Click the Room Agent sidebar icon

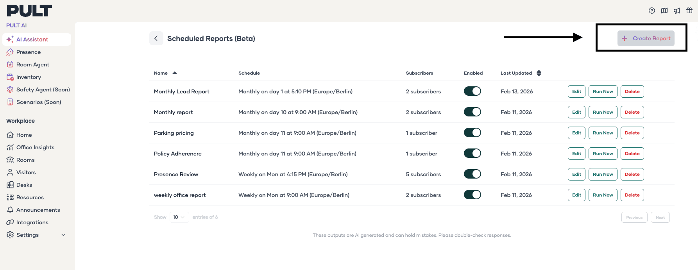pyautogui.click(x=10, y=64)
